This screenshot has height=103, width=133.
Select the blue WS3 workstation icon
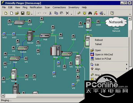click(x=14, y=34)
